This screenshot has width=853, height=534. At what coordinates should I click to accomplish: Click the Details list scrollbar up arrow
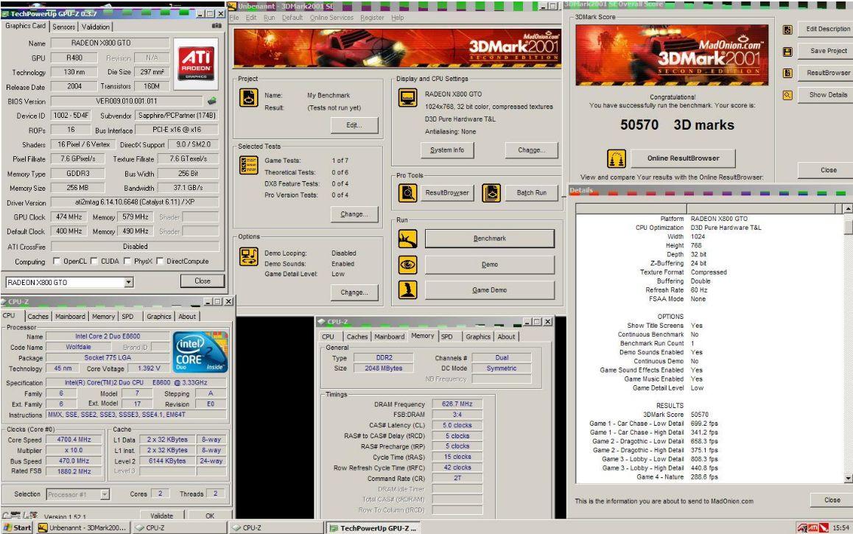click(848, 209)
